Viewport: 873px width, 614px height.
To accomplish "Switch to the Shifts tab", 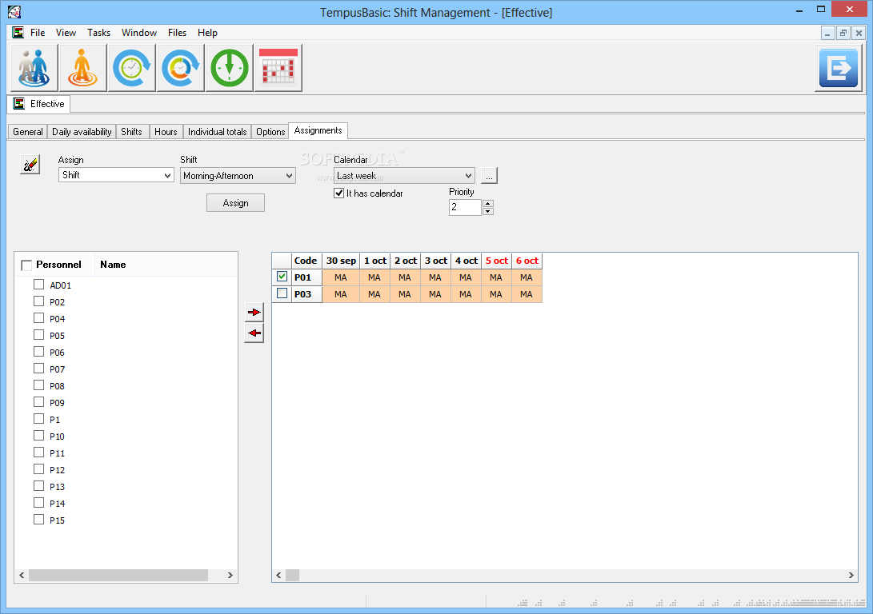I will coord(131,132).
